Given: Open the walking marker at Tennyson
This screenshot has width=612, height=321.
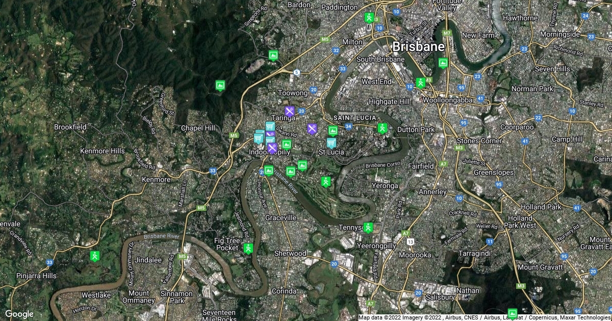Looking at the screenshot, I should [x=368, y=228].
